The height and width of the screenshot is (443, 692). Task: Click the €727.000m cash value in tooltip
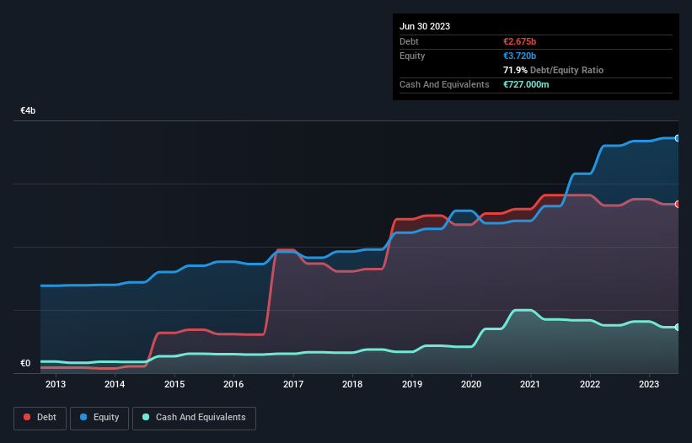click(x=526, y=84)
